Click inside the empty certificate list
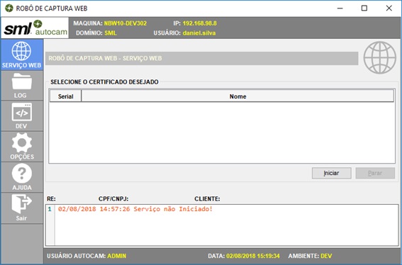This screenshot has width=402, height=265. point(222,132)
